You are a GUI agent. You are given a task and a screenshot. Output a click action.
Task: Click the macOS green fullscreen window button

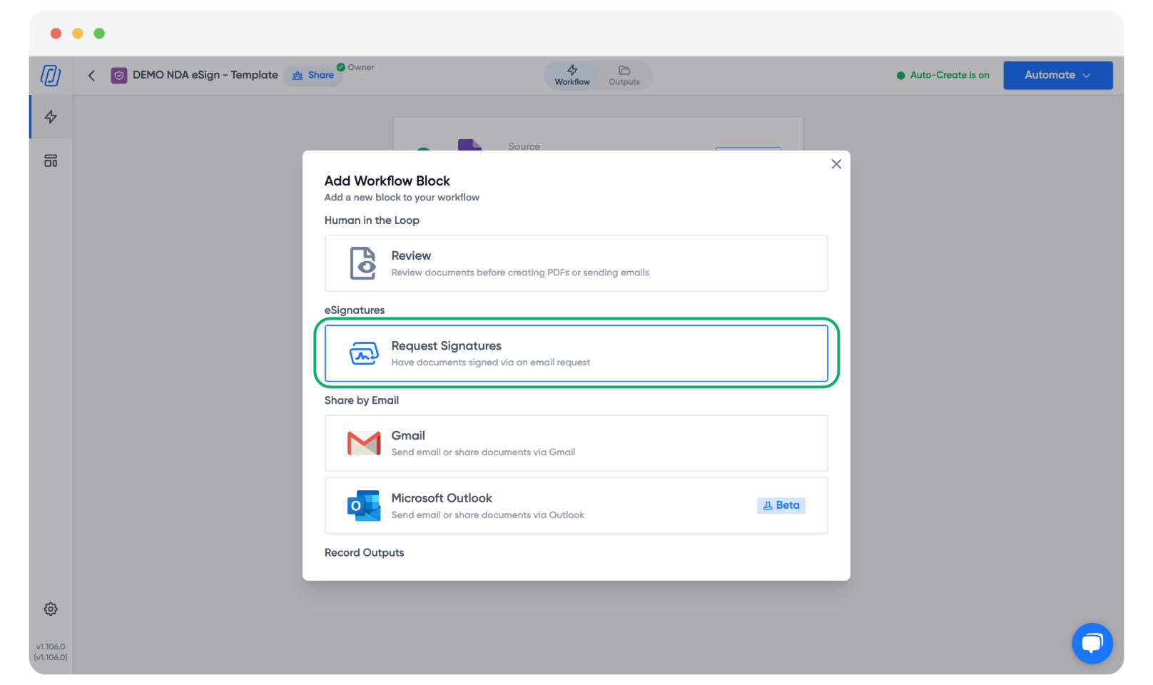99,34
